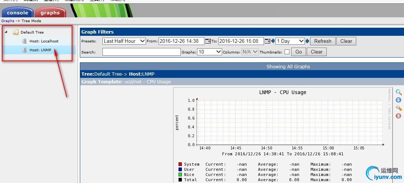Click the Search text field
Image resolution: width=404 pixels, height=183 pixels.
pyautogui.click(x=142, y=52)
